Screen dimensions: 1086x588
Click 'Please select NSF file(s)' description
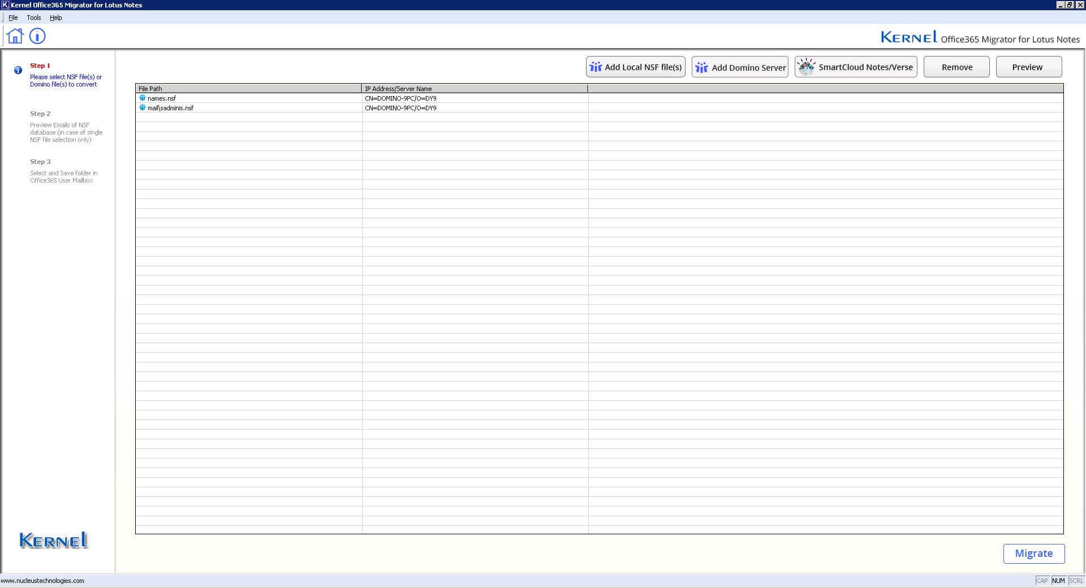pos(66,81)
